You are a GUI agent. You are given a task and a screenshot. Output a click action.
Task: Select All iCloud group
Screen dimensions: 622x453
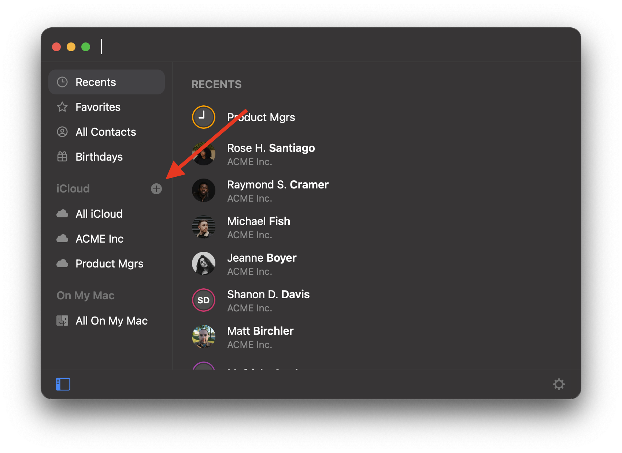(x=107, y=214)
